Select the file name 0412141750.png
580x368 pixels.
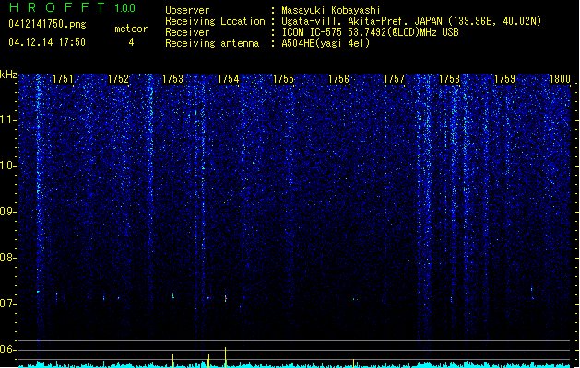(x=47, y=24)
